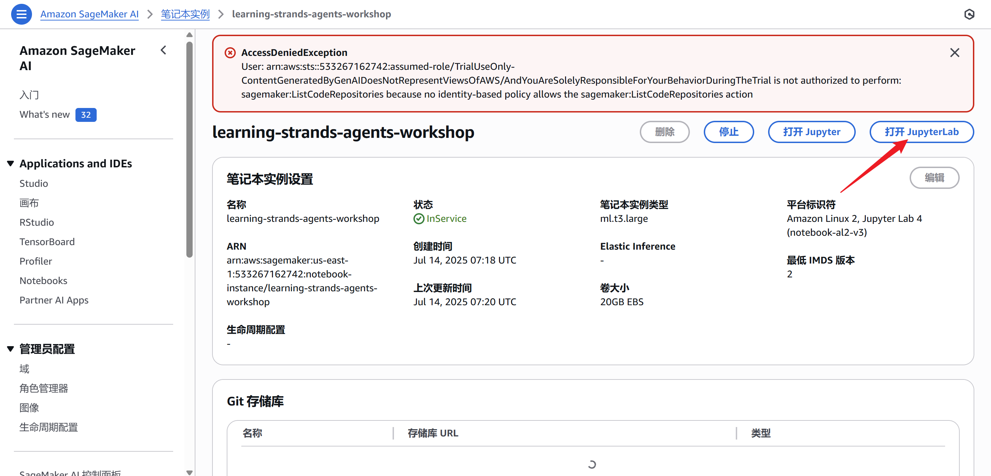Open What's new in sidebar
The height and width of the screenshot is (476, 991).
(x=45, y=115)
